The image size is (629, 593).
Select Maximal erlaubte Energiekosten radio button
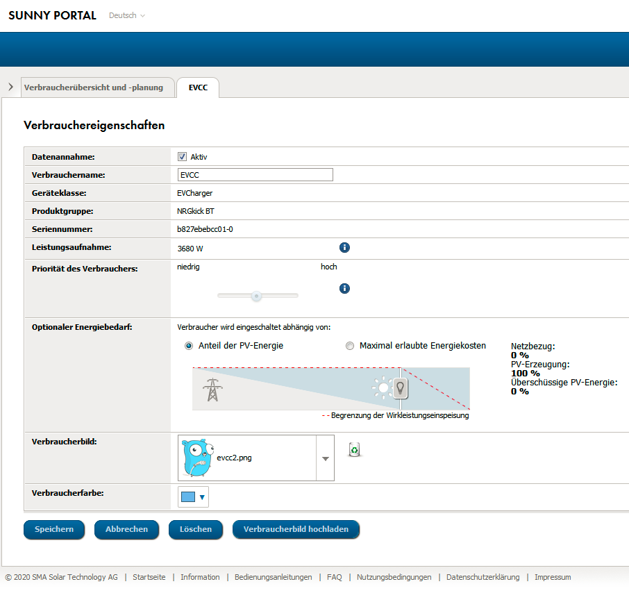[350, 346]
